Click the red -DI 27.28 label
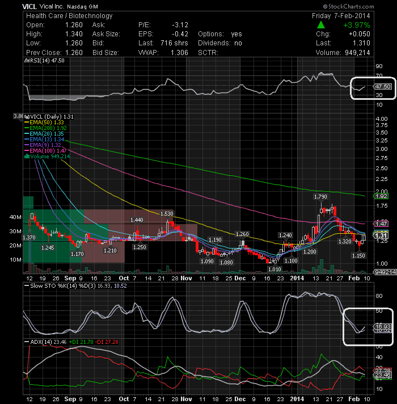 click(107, 342)
